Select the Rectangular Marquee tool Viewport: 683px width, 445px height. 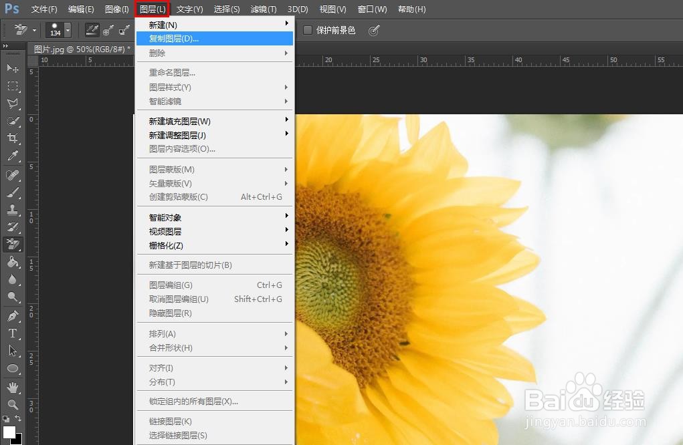click(x=13, y=86)
